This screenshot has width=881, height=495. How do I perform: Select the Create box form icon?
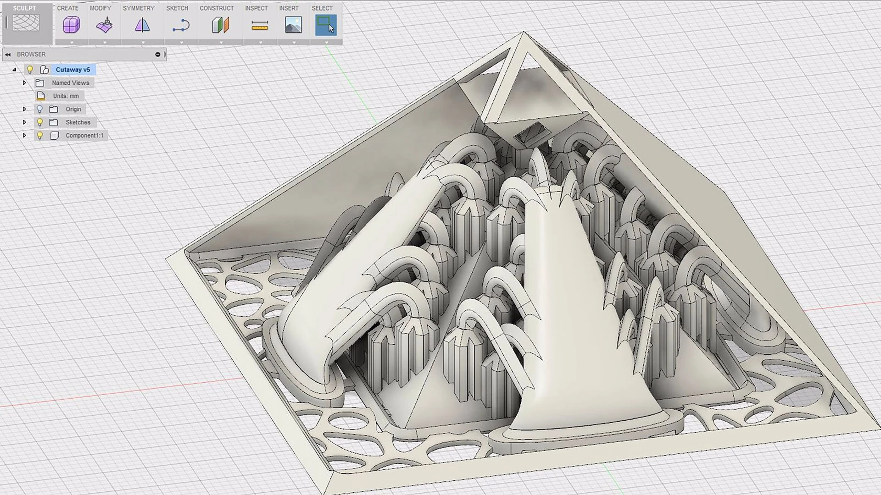tap(71, 25)
